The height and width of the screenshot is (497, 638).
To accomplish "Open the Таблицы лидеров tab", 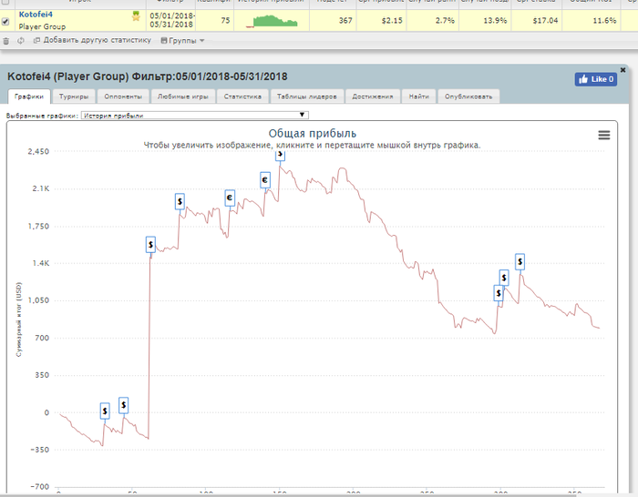I will [307, 96].
